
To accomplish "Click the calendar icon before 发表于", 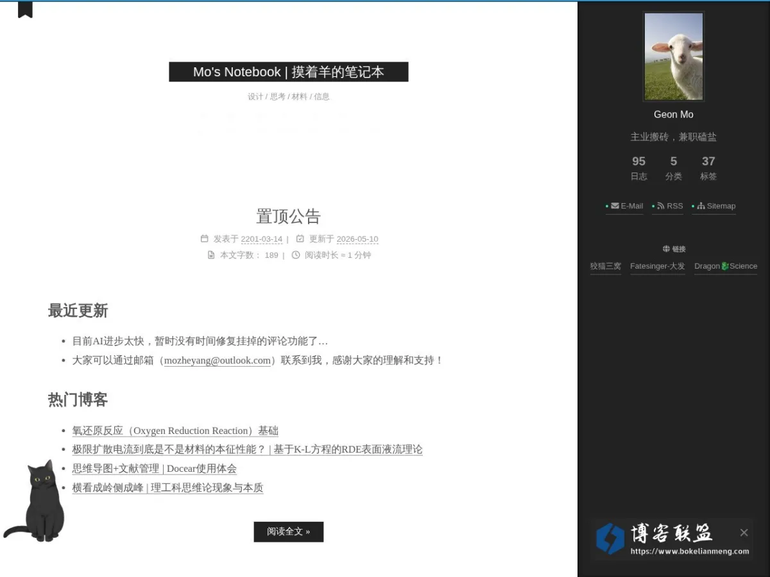I will pyautogui.click(x=205, y=238).
